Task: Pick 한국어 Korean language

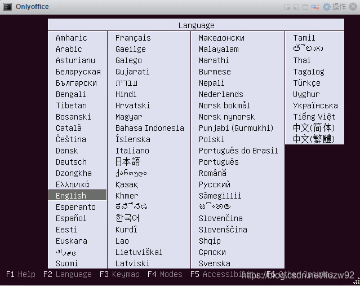Action: point(127,218)
